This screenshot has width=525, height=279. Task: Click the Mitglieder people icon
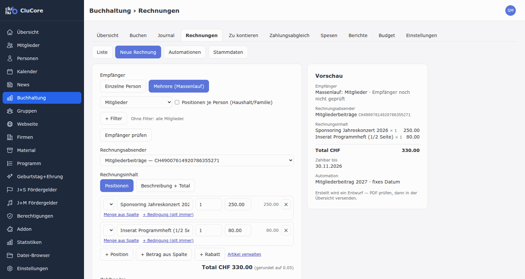tap(10, 45)
